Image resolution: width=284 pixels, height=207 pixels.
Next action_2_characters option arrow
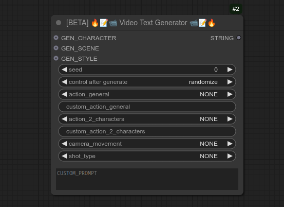tap(230, 119)
